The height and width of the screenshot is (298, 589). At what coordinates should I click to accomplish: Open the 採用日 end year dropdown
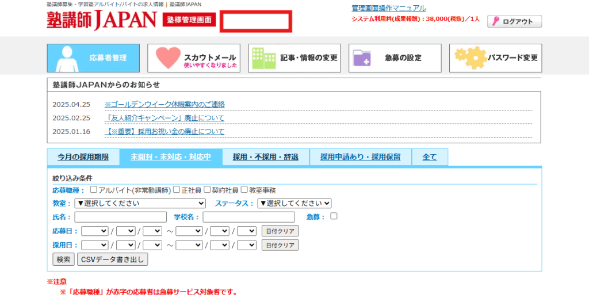189,245
